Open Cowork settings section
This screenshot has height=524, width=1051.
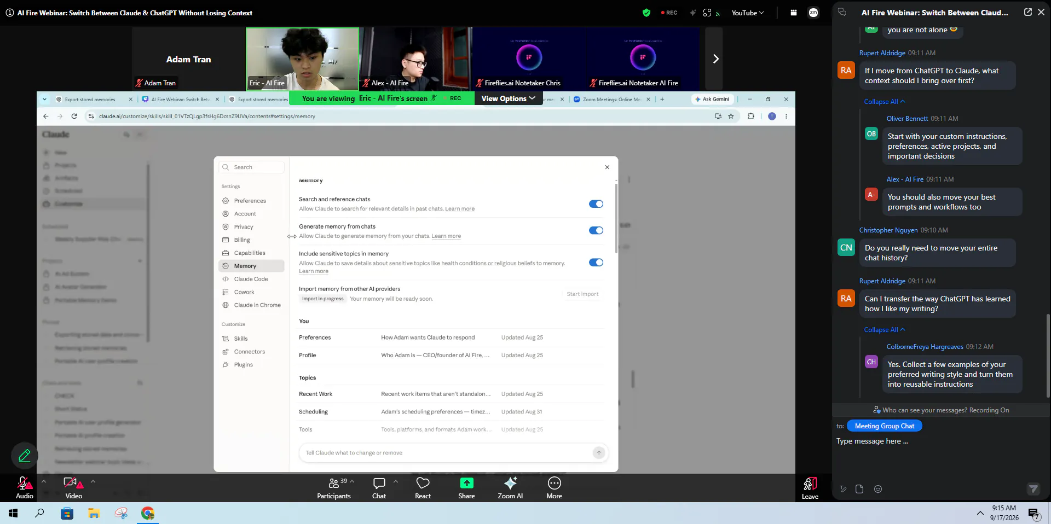[x=251, y=292]
